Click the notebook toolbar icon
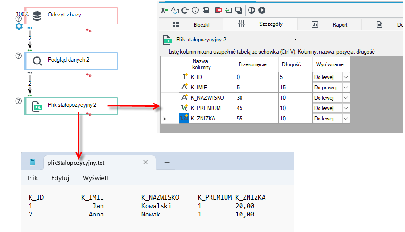This screenshot has width=405, height=232. pyautogui.click(x=206, y=10)
